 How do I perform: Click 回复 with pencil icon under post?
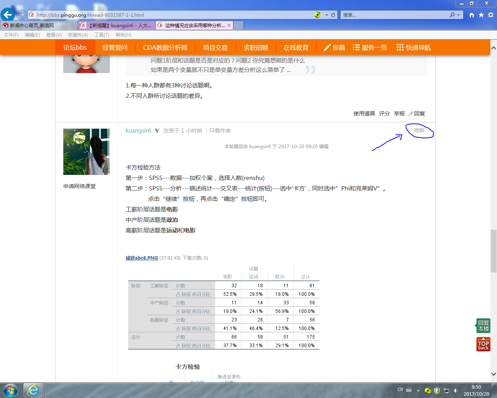(x=417, y=113)
